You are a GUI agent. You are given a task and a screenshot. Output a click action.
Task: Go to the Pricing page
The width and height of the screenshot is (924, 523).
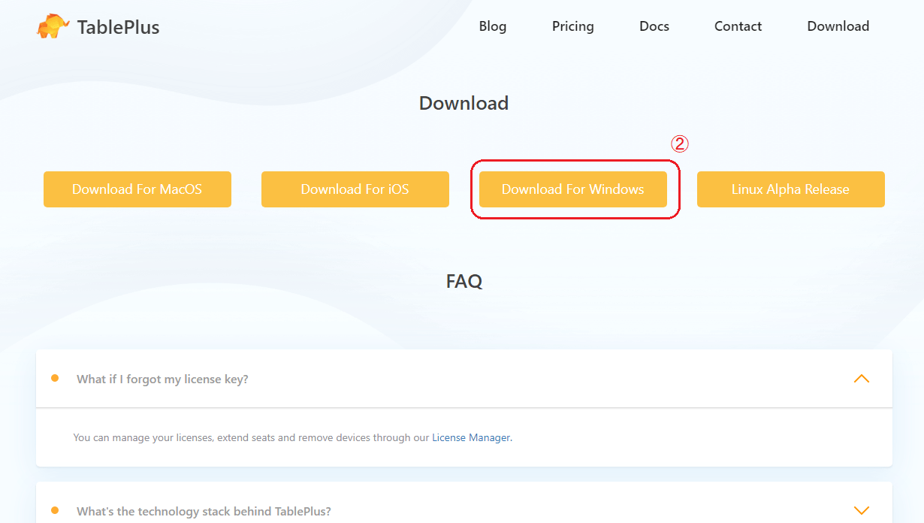pos(573,26)
